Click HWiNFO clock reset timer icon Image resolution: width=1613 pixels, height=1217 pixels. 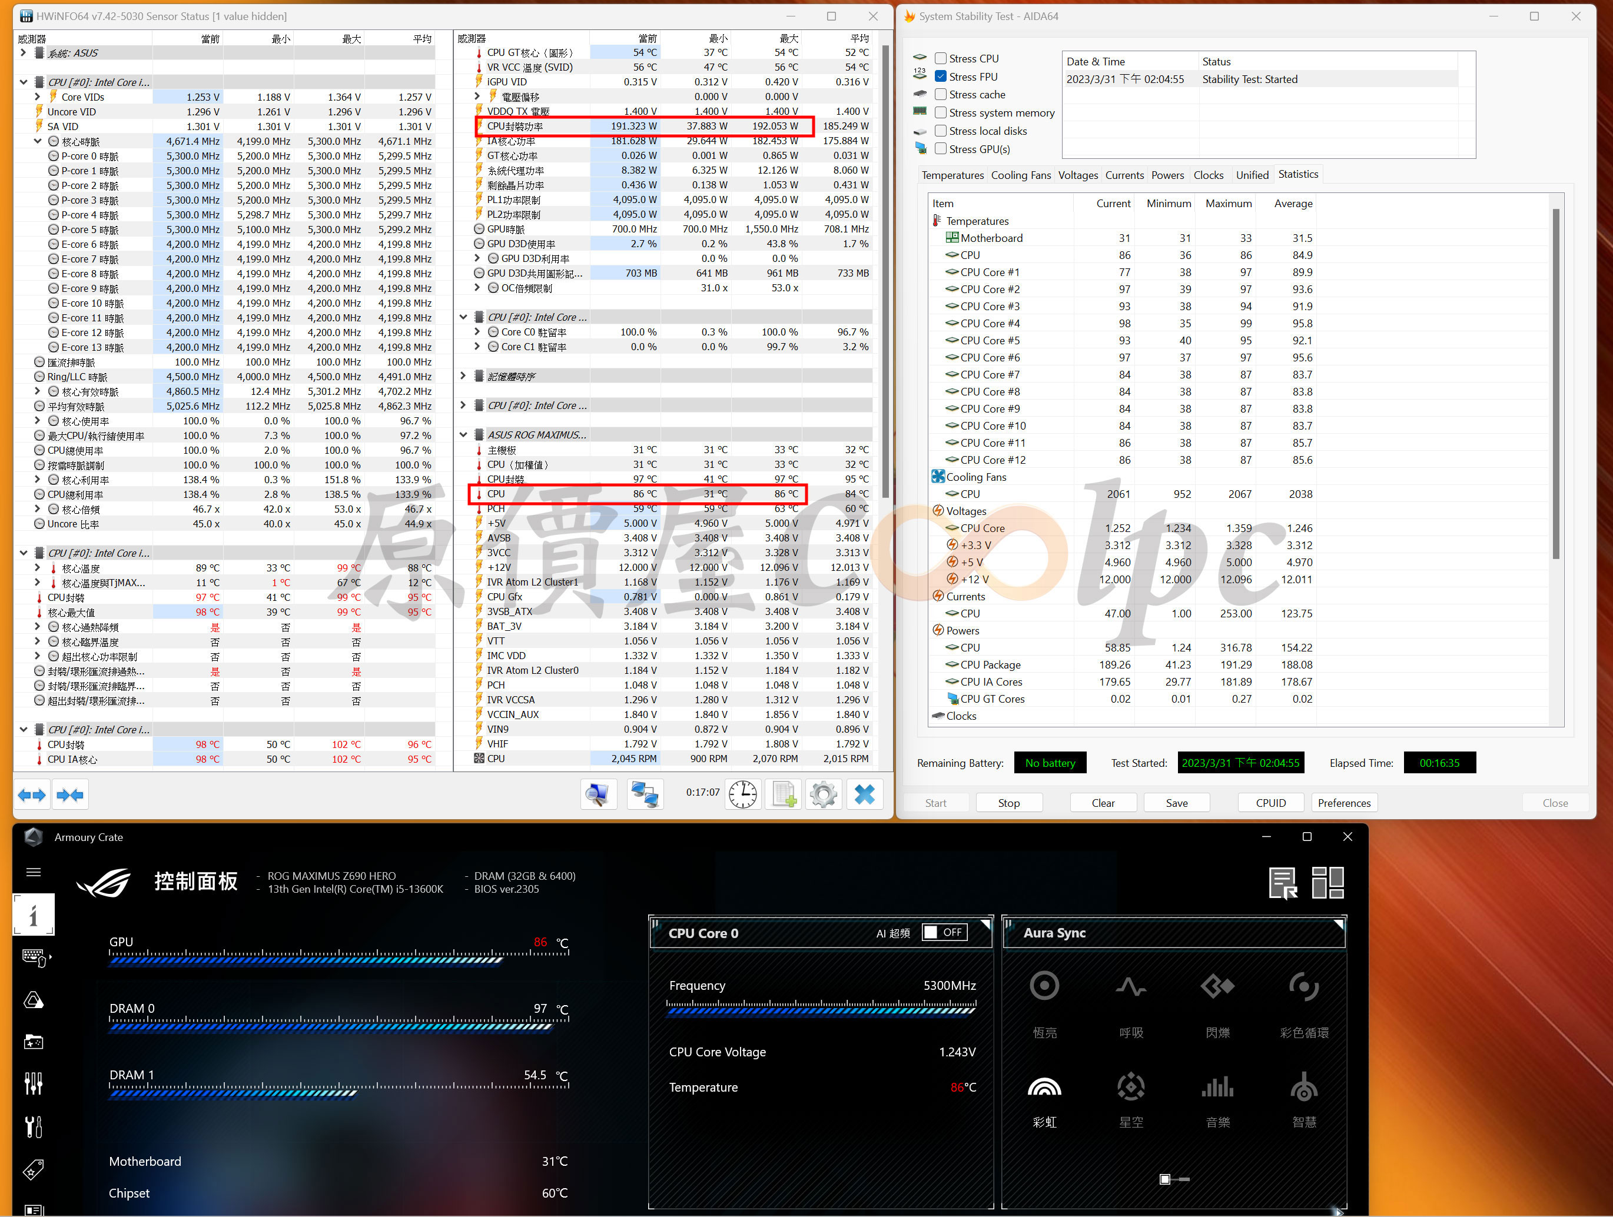pos(742,794)
